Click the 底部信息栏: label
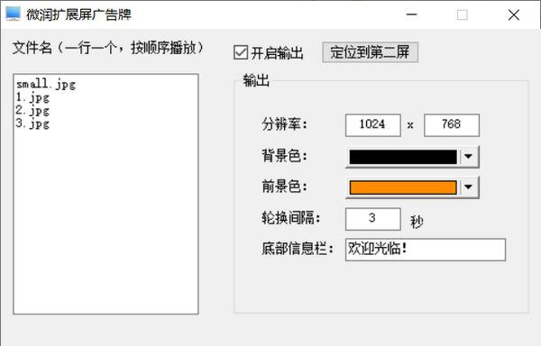Screen dimensions: 541x346 pos(298,248)
